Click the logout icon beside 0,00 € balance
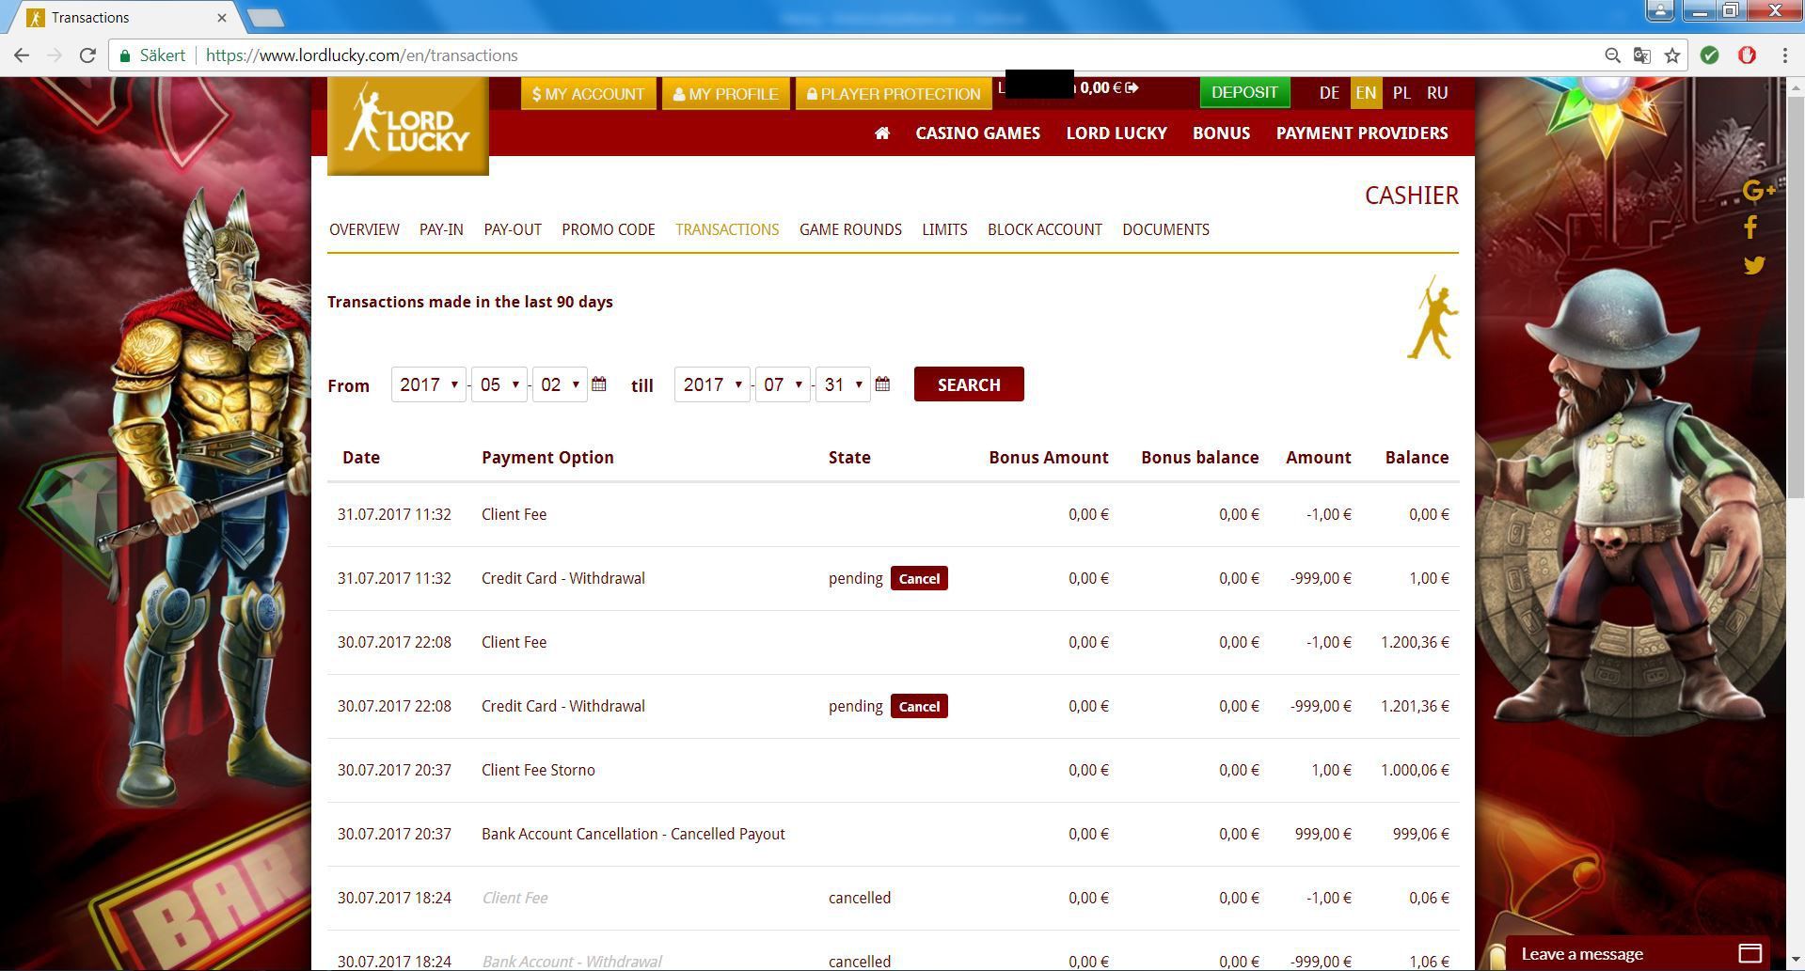This screenshot has width=1805, height=971. point(1132,87)
